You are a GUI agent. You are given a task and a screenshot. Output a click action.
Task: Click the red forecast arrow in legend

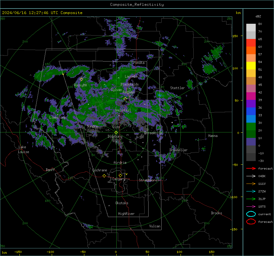tap(251, 168)
